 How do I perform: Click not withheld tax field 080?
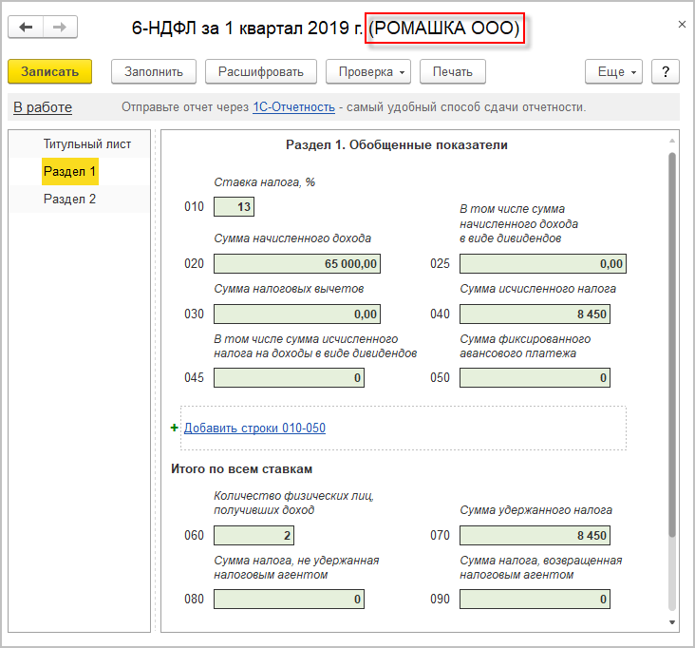pos(289,599)
